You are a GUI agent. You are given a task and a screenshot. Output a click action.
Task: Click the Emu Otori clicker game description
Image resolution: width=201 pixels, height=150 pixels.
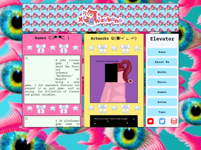click(52, 77)
